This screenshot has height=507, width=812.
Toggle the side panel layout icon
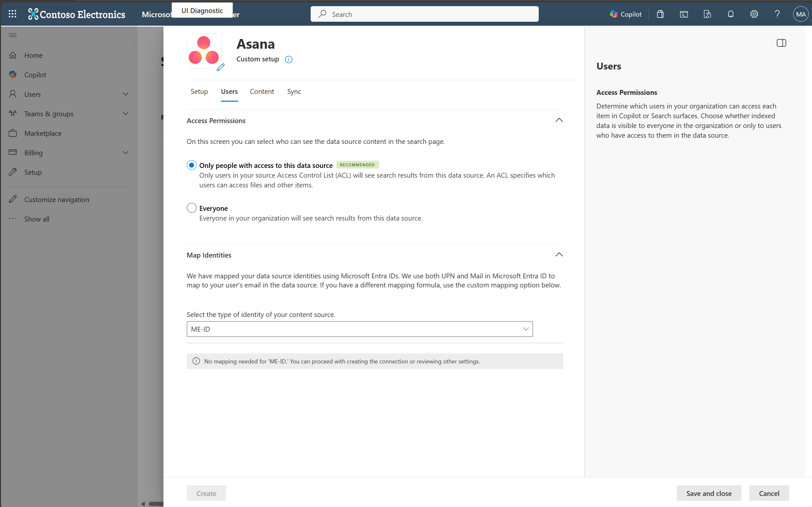[x=781, y=43]
